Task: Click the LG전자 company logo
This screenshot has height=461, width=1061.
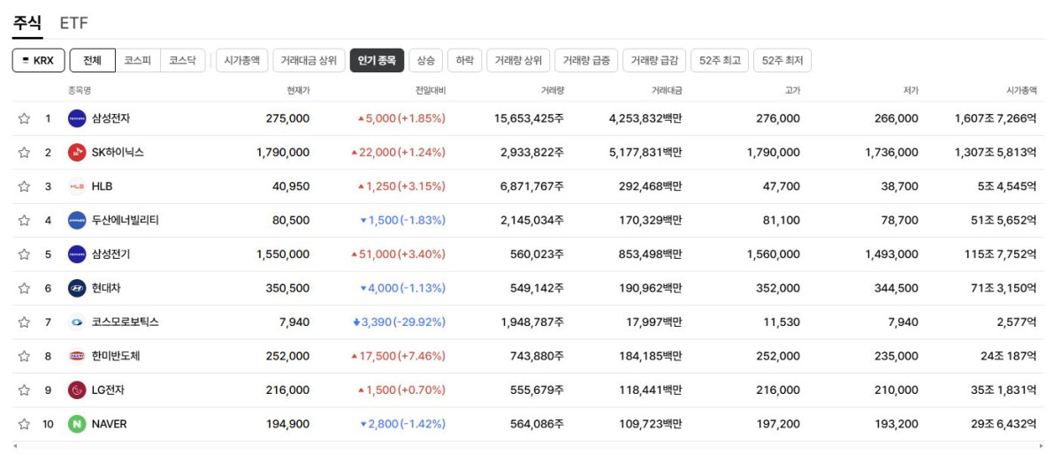Action: coord(77,390)
